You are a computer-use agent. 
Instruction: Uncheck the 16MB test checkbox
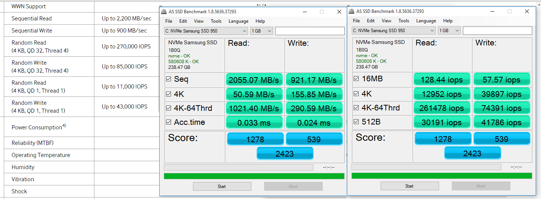pos(356,79)
